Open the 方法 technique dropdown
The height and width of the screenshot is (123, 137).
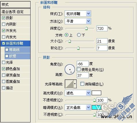coord(78,21)
